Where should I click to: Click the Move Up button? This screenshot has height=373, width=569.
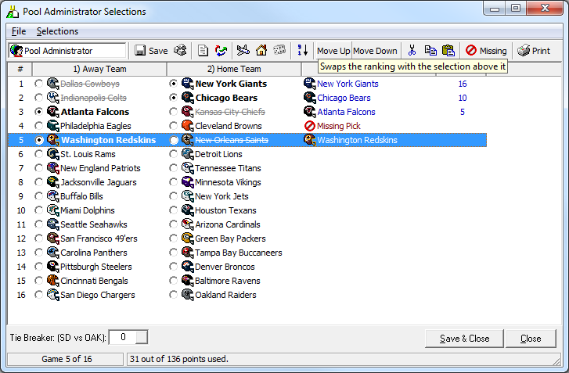click(x=333, y=51)
